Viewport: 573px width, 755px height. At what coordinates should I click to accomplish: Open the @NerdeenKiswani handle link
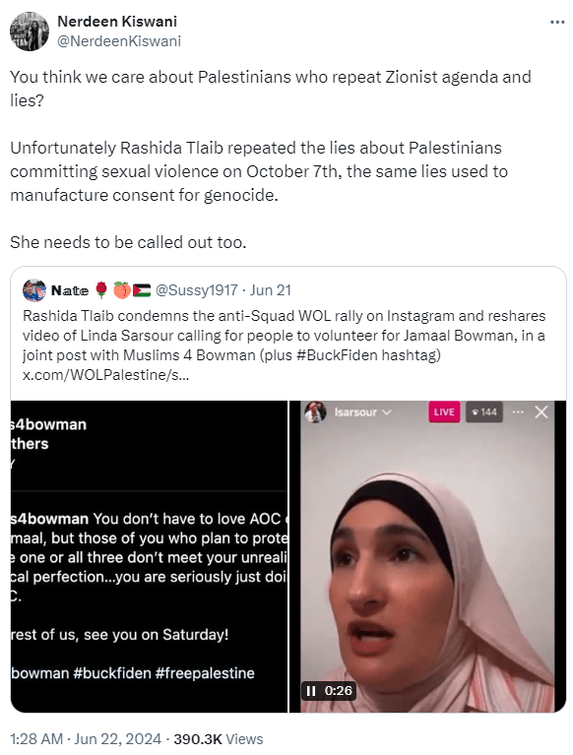pyautogui.click(x=119, y=41)
